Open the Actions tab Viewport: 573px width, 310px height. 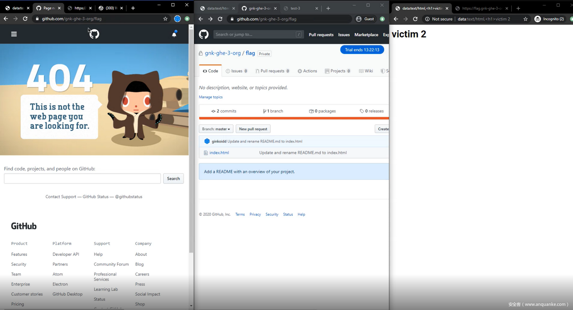pyautogui.click(x=307, y=71)
